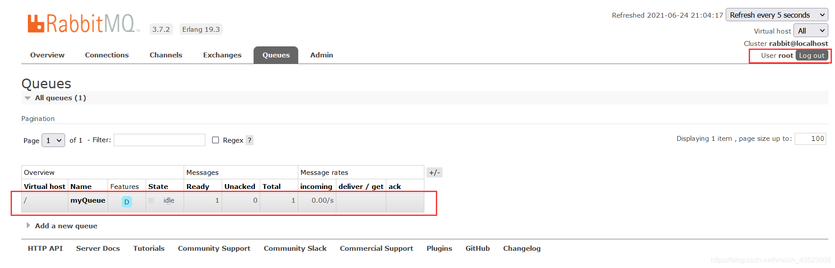
Task: Click the page size input field
Action: (810, 139)
